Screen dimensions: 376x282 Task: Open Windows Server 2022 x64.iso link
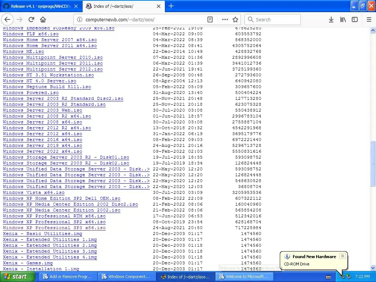tap(43, 151)
